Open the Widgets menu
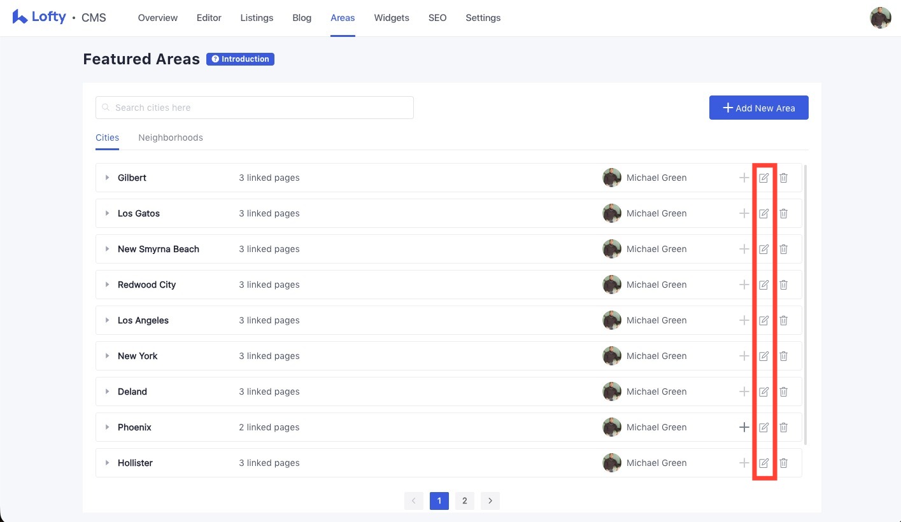The image size is (901, 522). (x=391, y=18)
